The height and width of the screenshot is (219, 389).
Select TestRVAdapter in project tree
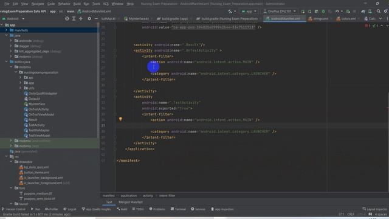[36, 130]
